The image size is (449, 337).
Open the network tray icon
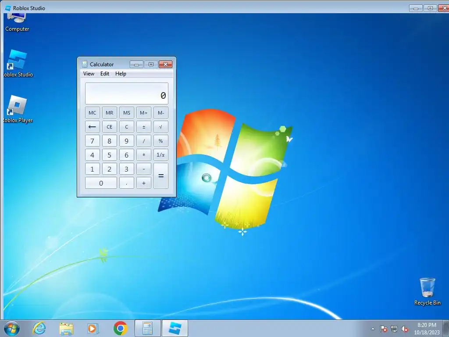(394, 329)
